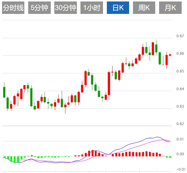The width and height of the screenshot is (187, 173).
Task: Open the 1小时 chart tab
Action: pos(92,8)
